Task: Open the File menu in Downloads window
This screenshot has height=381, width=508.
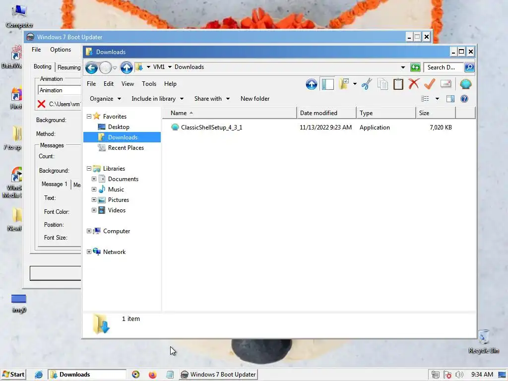Action: coord(91,84)
